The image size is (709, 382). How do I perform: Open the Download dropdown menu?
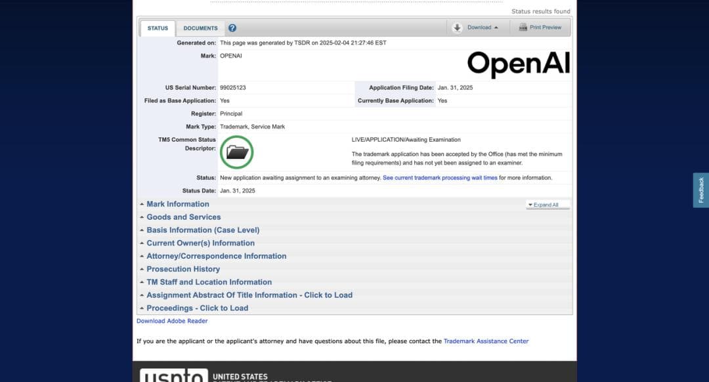(483, 28)
